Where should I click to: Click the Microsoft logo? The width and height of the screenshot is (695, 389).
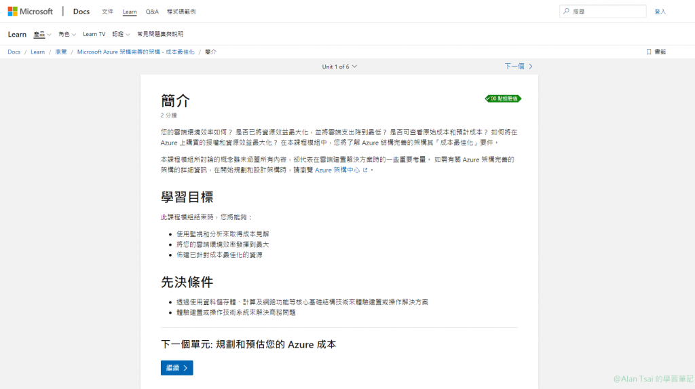30,12
